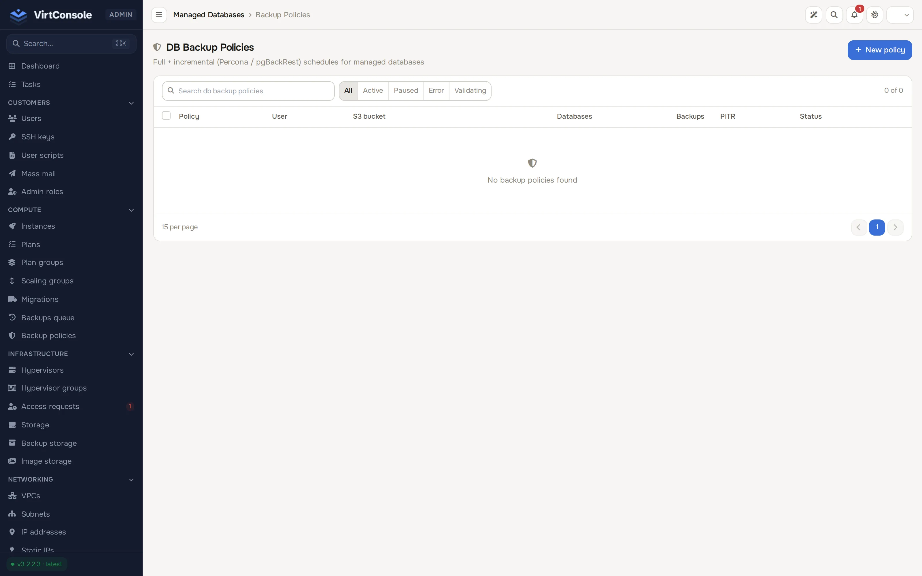Open VPCs page
Image resolution: width=922 pixels, height=576 pixels.
click(x=71, y=496)
